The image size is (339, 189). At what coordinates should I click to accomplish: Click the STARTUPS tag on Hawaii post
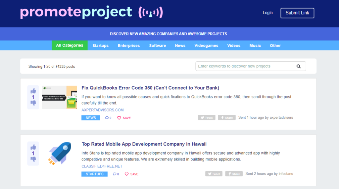tap(94, 174)
